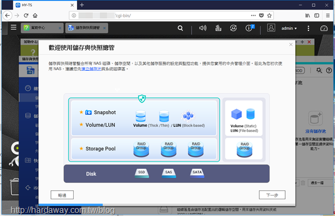Open the page actions three-dots menu
The height and width of the screenshot is (216, 335).
coord(253,15)
